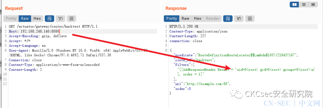Image resolution: width=323 pixels, height=108 pixels.
Task: Click the "uri":"http://example.com:80" line
Action: (x=202, y=84)
